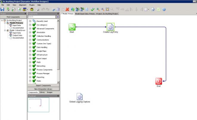Image resolution: width=197 pixels, height=120 pixels.
Task: Click the green checkmark validate icon
Action: click(x=93, y=9)
